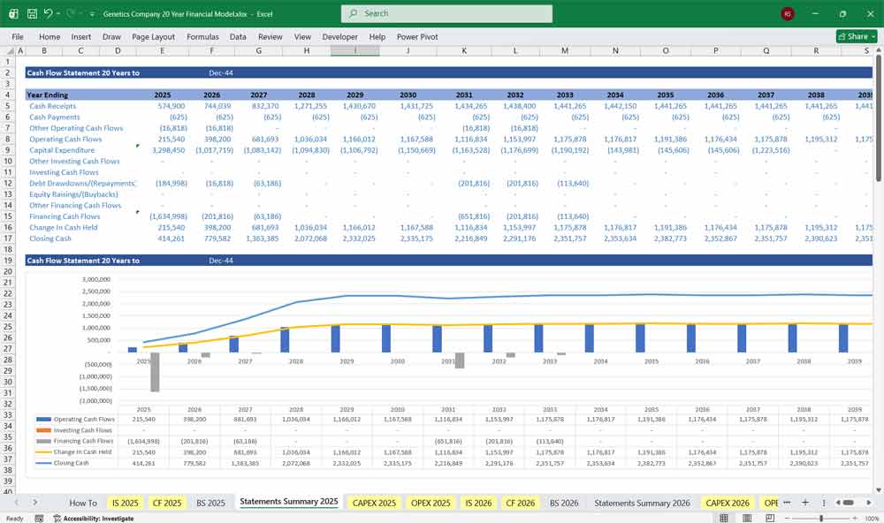Save the workbook via Quick Access Toolbar
884x523 pixels.
click(x=32, y=13)
